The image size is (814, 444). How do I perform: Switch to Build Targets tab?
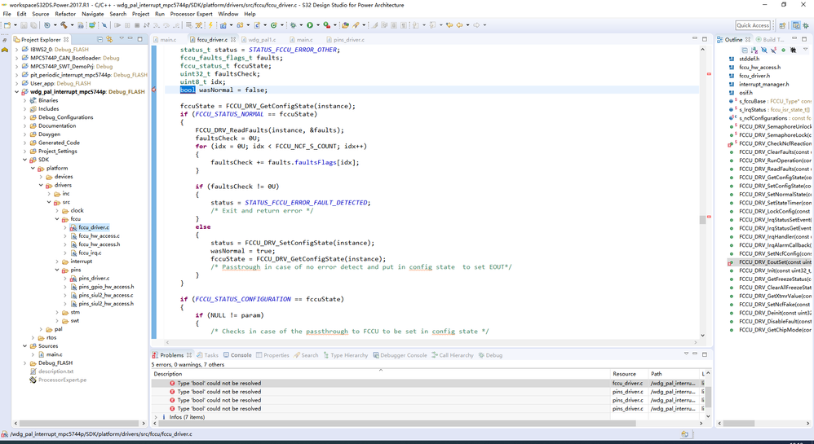[x=770, y=39]
